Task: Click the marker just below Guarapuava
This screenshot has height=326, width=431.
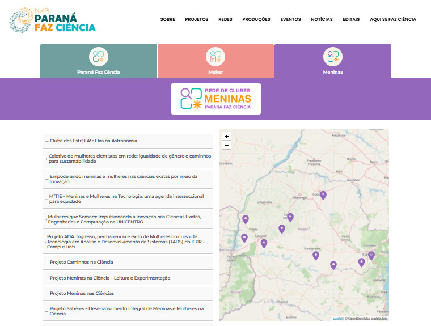Action: pos(316,255)
